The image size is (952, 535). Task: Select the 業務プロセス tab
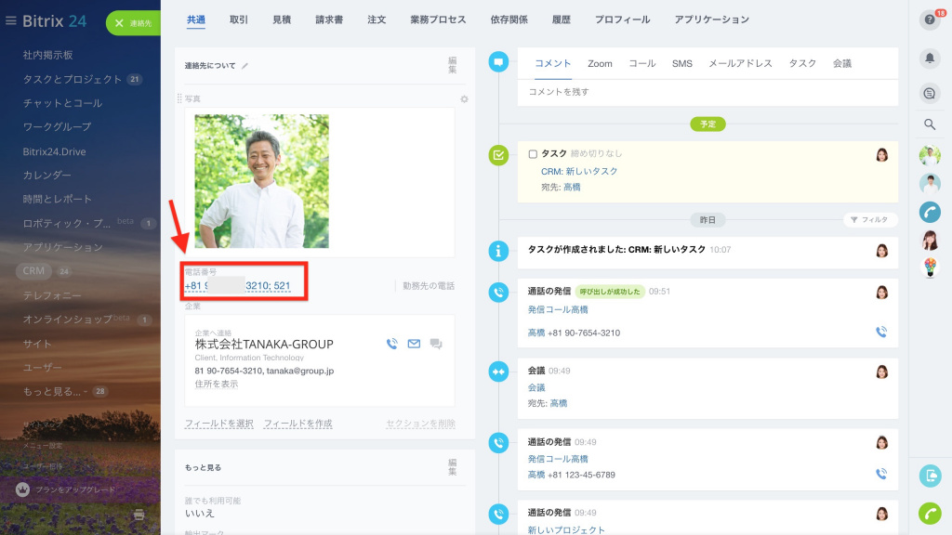[x=438, y=20]
